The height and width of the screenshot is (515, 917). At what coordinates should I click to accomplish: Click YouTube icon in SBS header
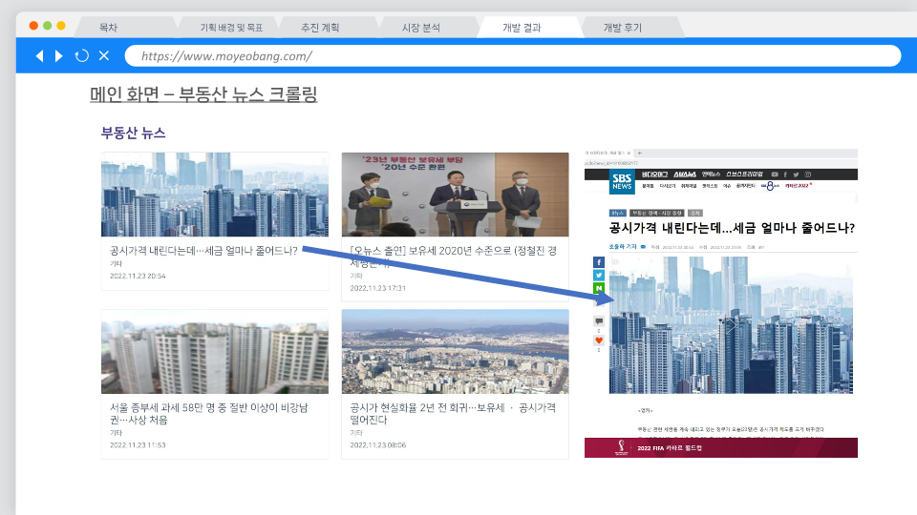pyautogui.click(x=775, y=175)
